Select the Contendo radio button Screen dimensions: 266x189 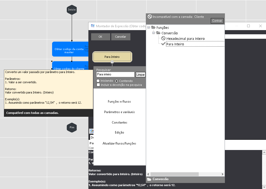(x=117, y=81)
